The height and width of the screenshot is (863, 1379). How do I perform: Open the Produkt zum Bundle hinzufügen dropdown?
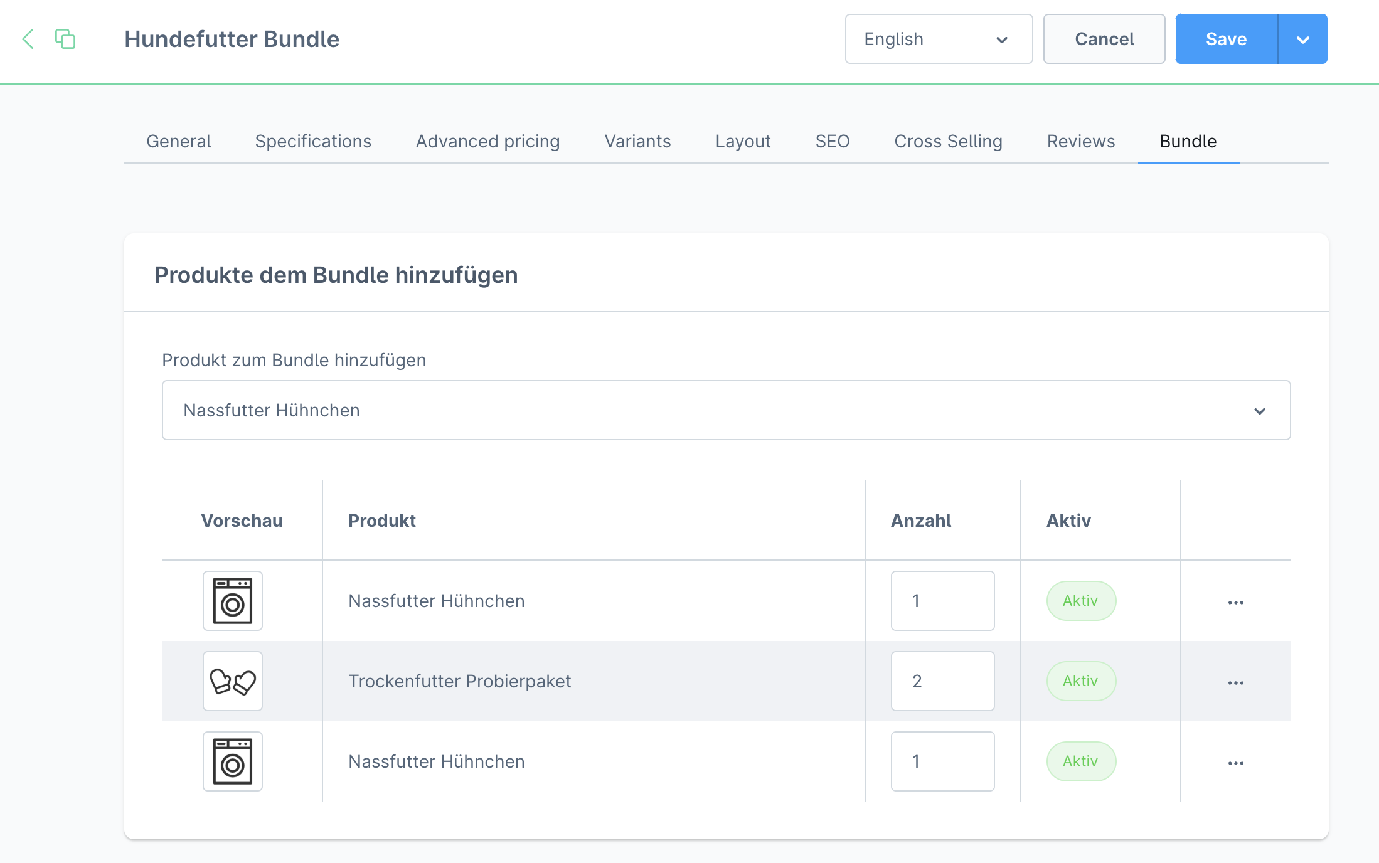point(726,410)
